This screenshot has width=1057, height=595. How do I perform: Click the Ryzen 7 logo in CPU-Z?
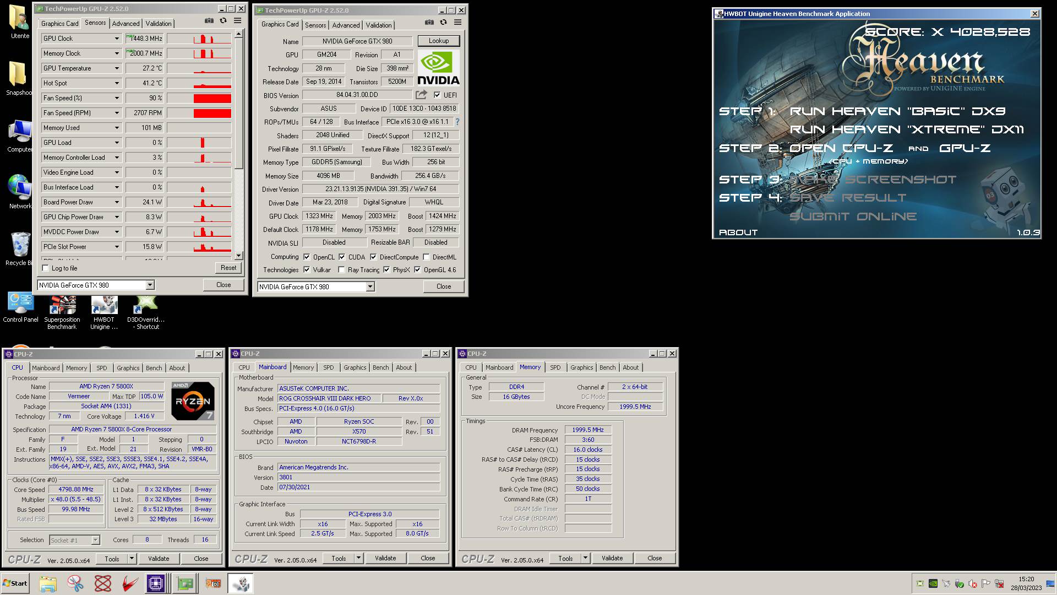(193, 401)
